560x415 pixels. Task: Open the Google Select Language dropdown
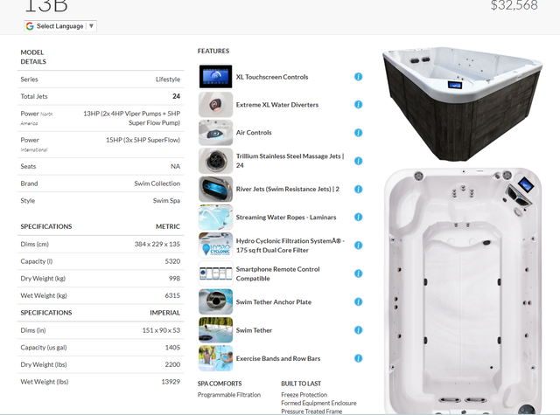[x=60, y=26]
